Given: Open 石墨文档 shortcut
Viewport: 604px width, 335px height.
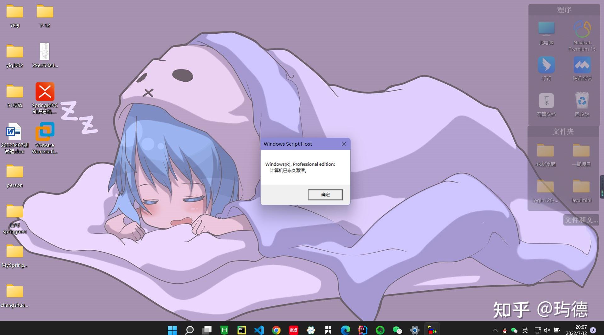Looking at the screenshot, I should [x=546, y=105].
